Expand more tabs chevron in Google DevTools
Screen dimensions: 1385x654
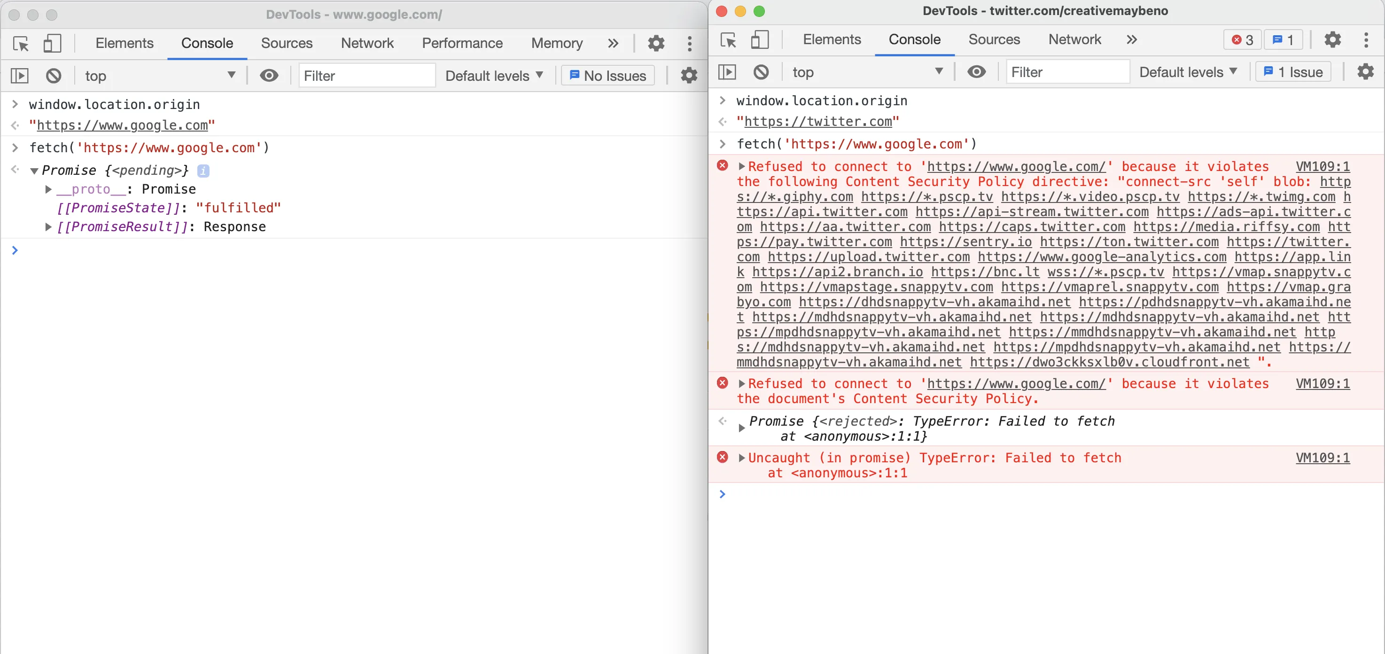pyautogui.click(x=613, y=44)
